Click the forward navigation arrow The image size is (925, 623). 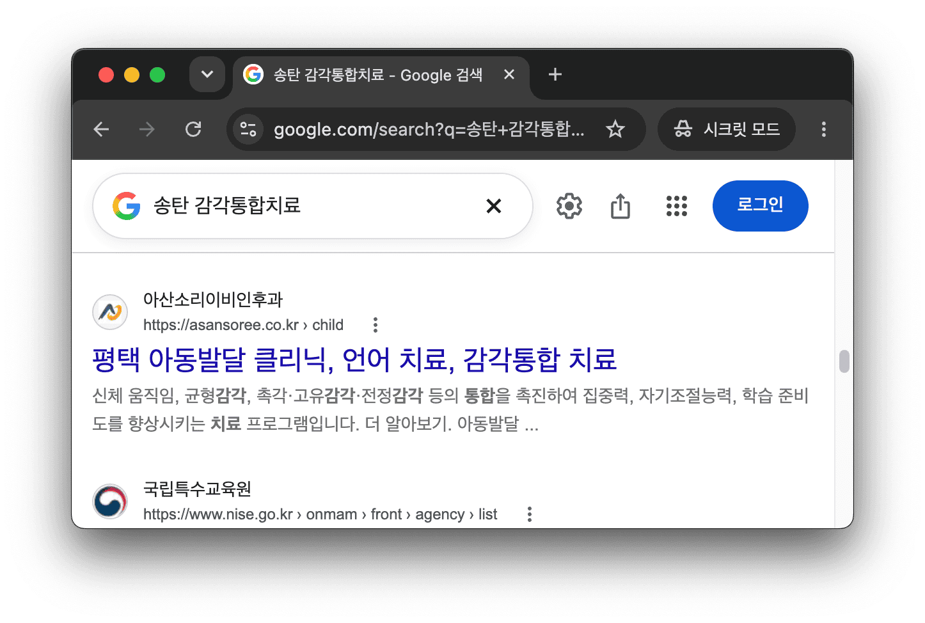coord(147,129)
